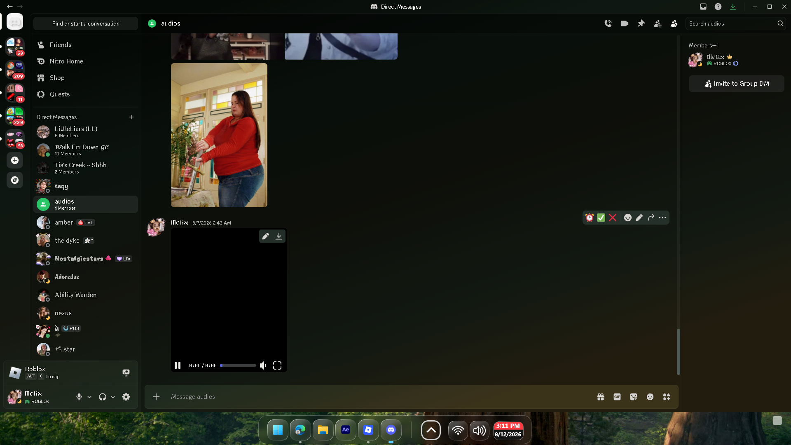Screen dimensions: 791x445
Task: Open the emoji picker in chat bar
Action: (x=650, y=397)
